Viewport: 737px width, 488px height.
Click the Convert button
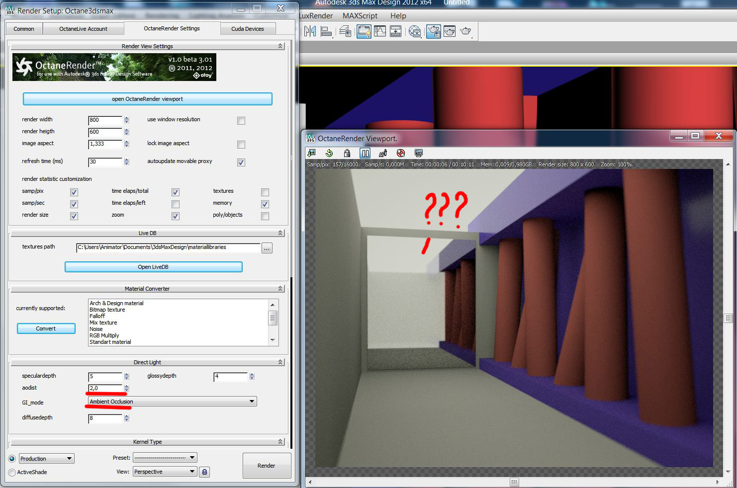[x=46, y=328]
